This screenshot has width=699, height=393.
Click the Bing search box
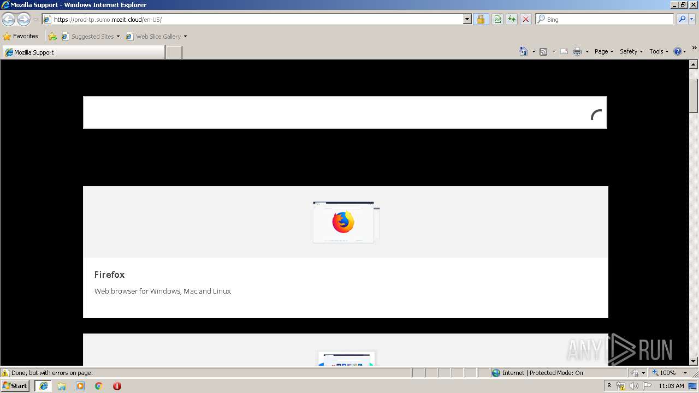pos(605,20)
